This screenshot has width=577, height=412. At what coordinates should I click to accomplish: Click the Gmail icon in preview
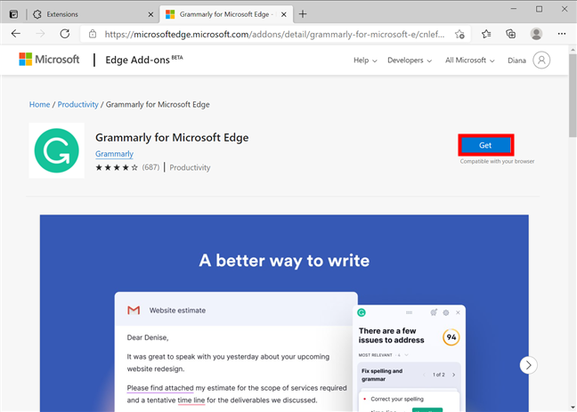tap(134, 310)
